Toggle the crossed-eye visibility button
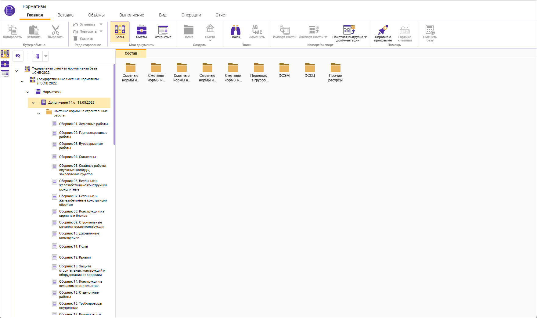The width and height of the screenshot is (537, 318). (x=18, y=56)
